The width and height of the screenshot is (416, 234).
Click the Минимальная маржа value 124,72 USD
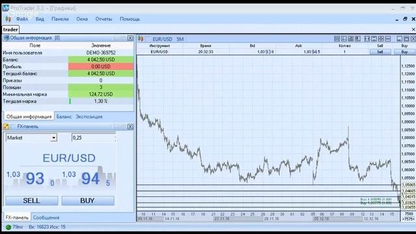coord(101,94)
